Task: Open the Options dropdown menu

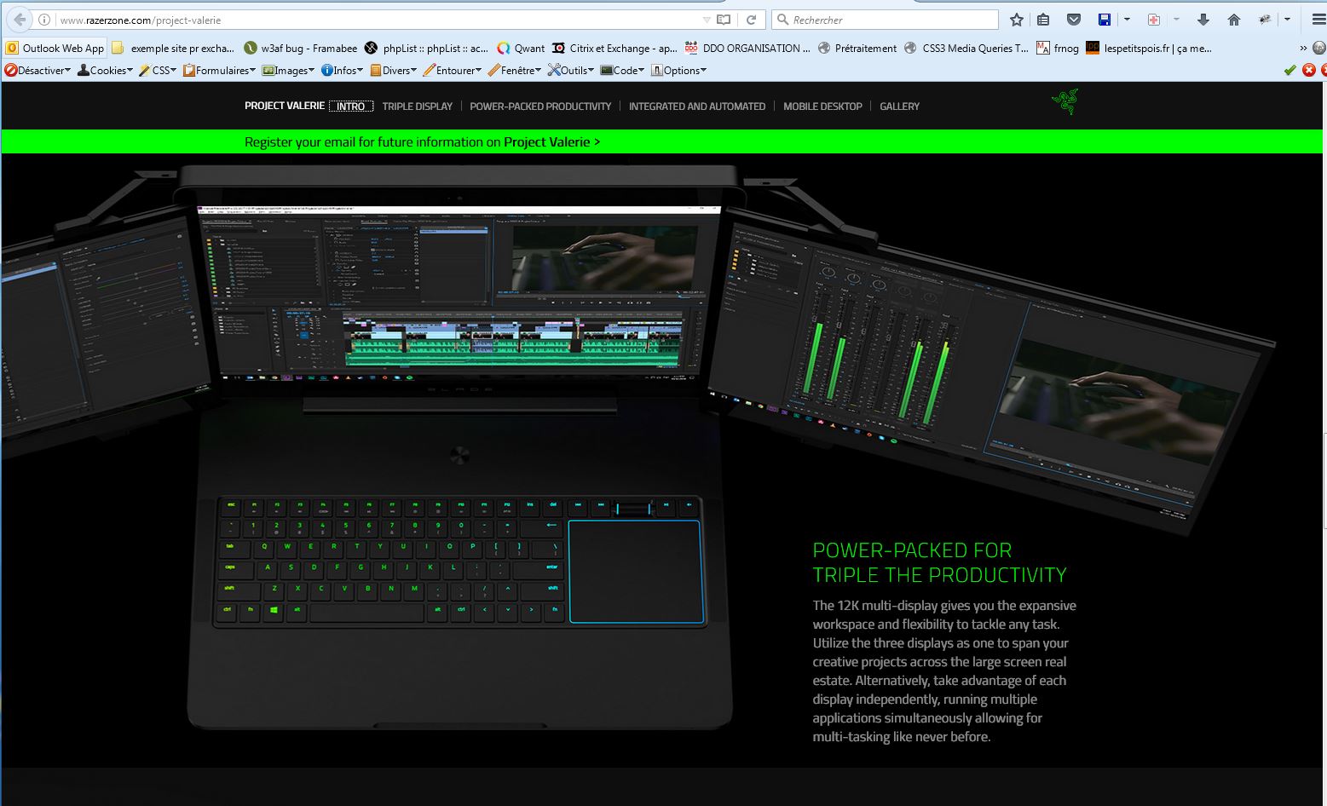Action: tap(678, 71)
